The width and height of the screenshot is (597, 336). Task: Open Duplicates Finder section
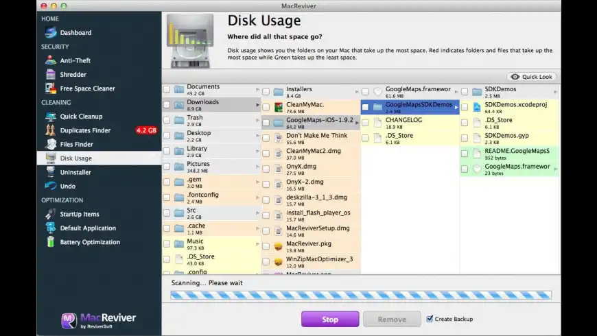pyautogui.click(x=99, y=130)
